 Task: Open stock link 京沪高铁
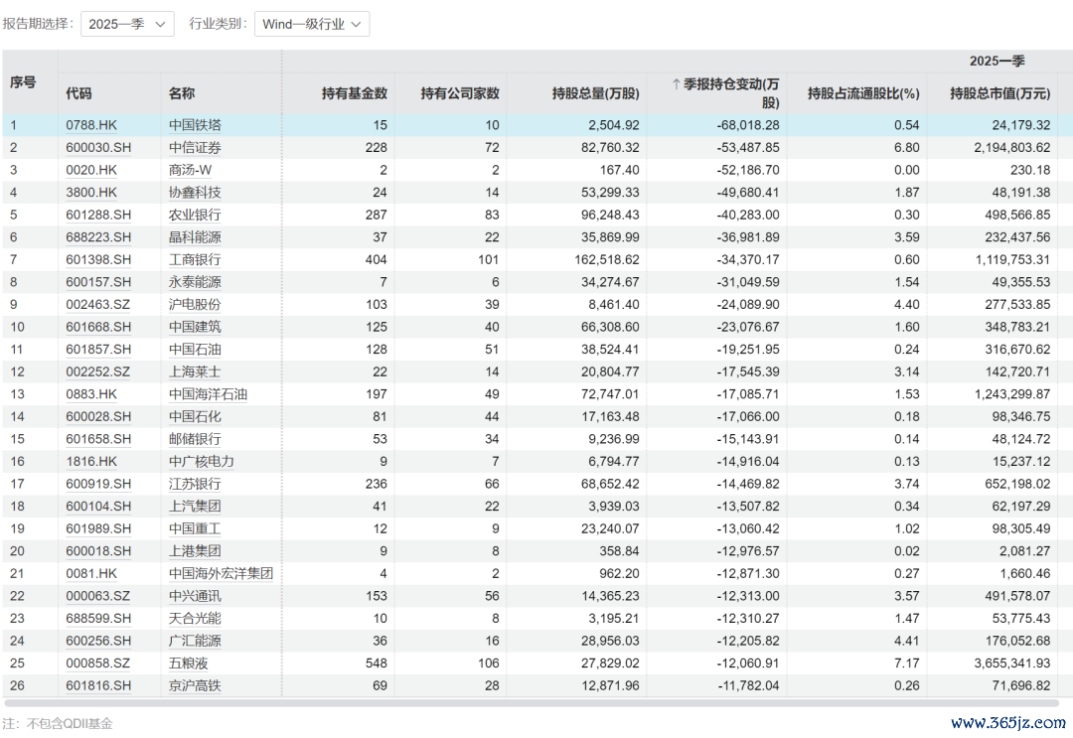(x=195, y=686)
